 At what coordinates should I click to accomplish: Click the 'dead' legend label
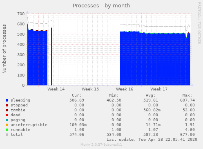click(16, 115)
